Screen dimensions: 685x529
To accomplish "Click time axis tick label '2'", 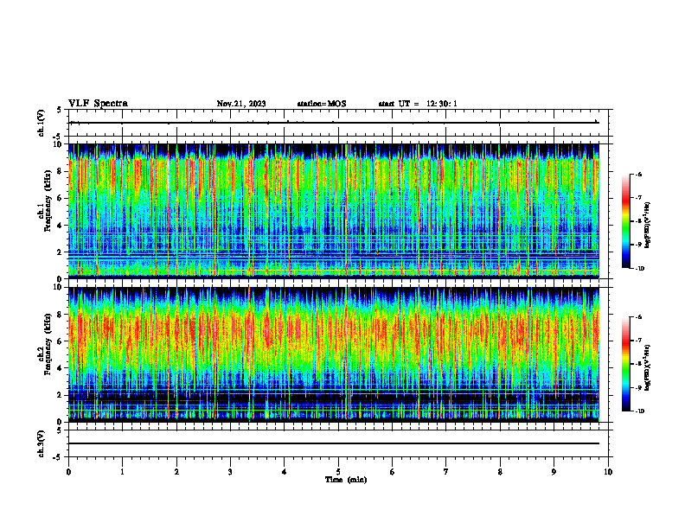I will (x=176, y=472).
